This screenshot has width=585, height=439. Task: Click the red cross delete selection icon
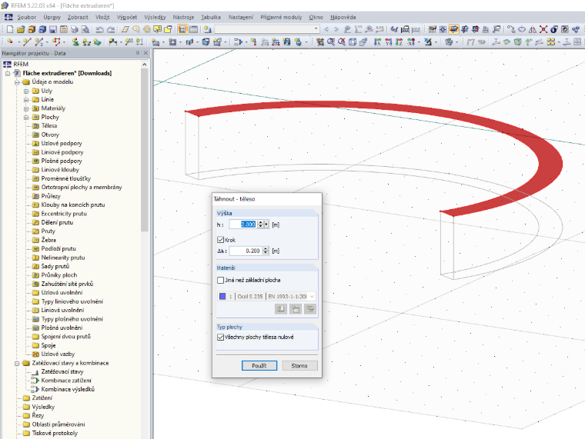tap(543, 29)
